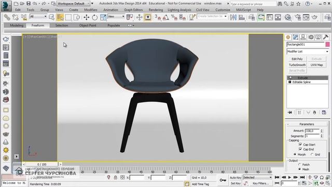The width and height of the screenshot is (332, 187).
Task: Activate the Select and Rotate tool
Action: click(x=94, y=17)
